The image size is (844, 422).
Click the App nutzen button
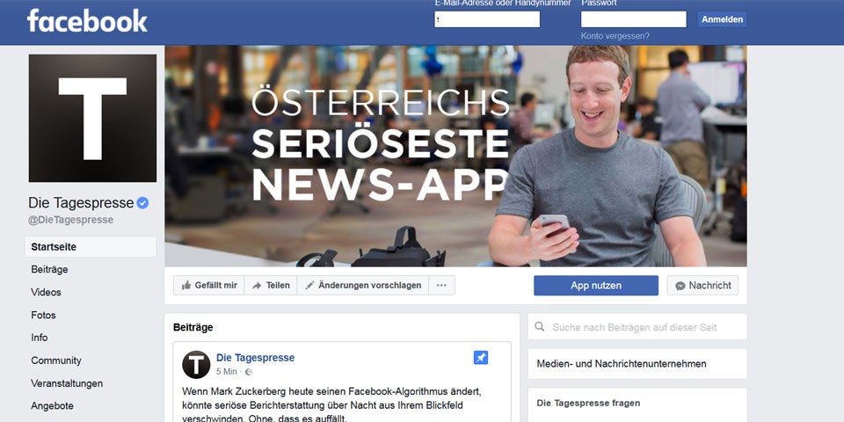point(596,285)
